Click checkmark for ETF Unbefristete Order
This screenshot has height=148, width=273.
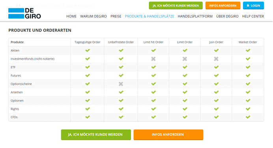coord(121,67)
